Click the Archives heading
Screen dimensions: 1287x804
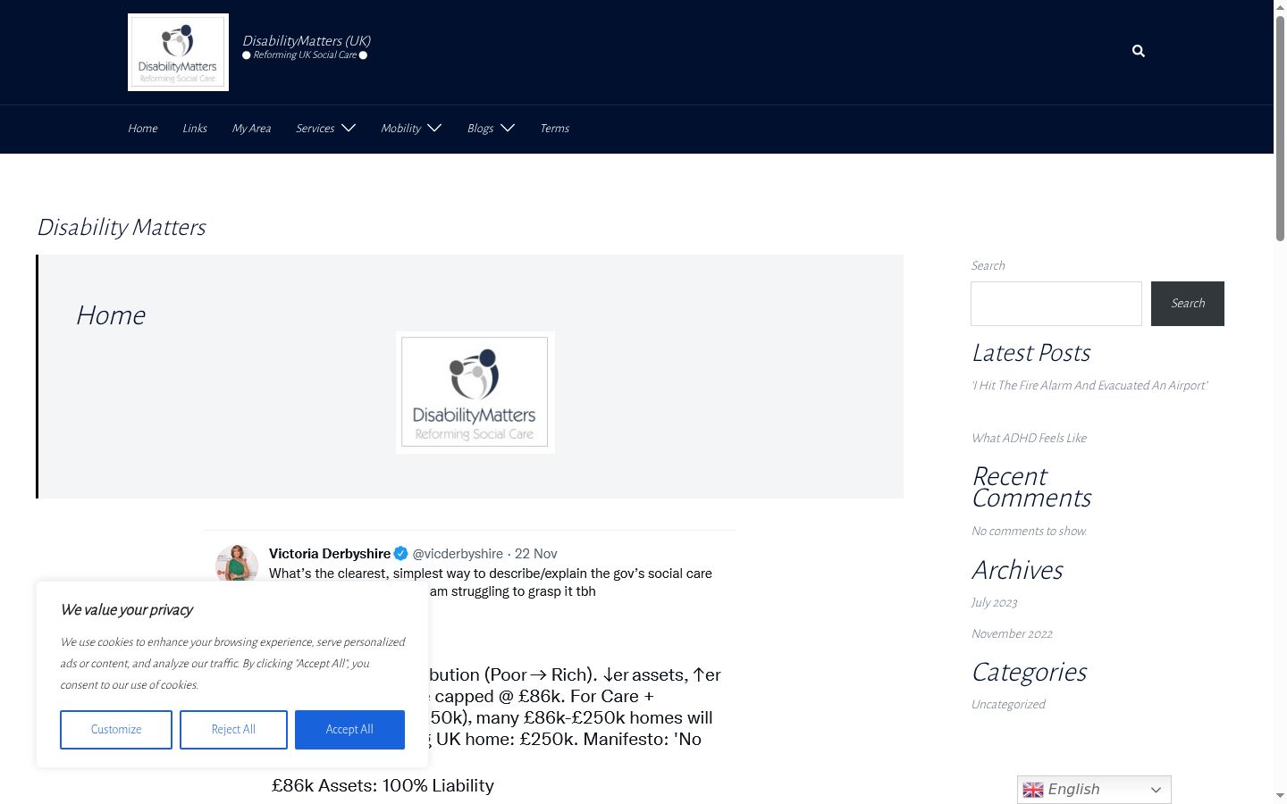[1017, 570]
